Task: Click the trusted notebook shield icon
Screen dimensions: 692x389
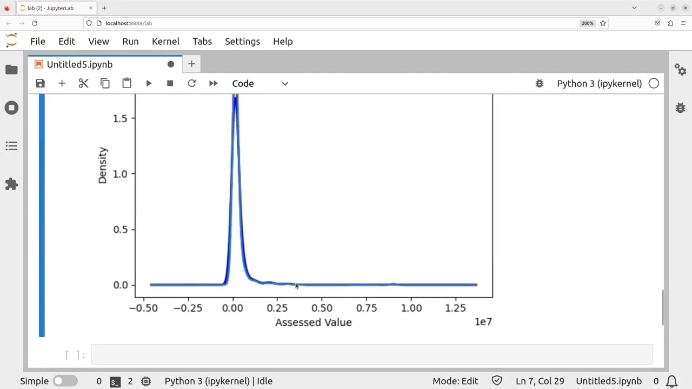Action: [497, 381]
